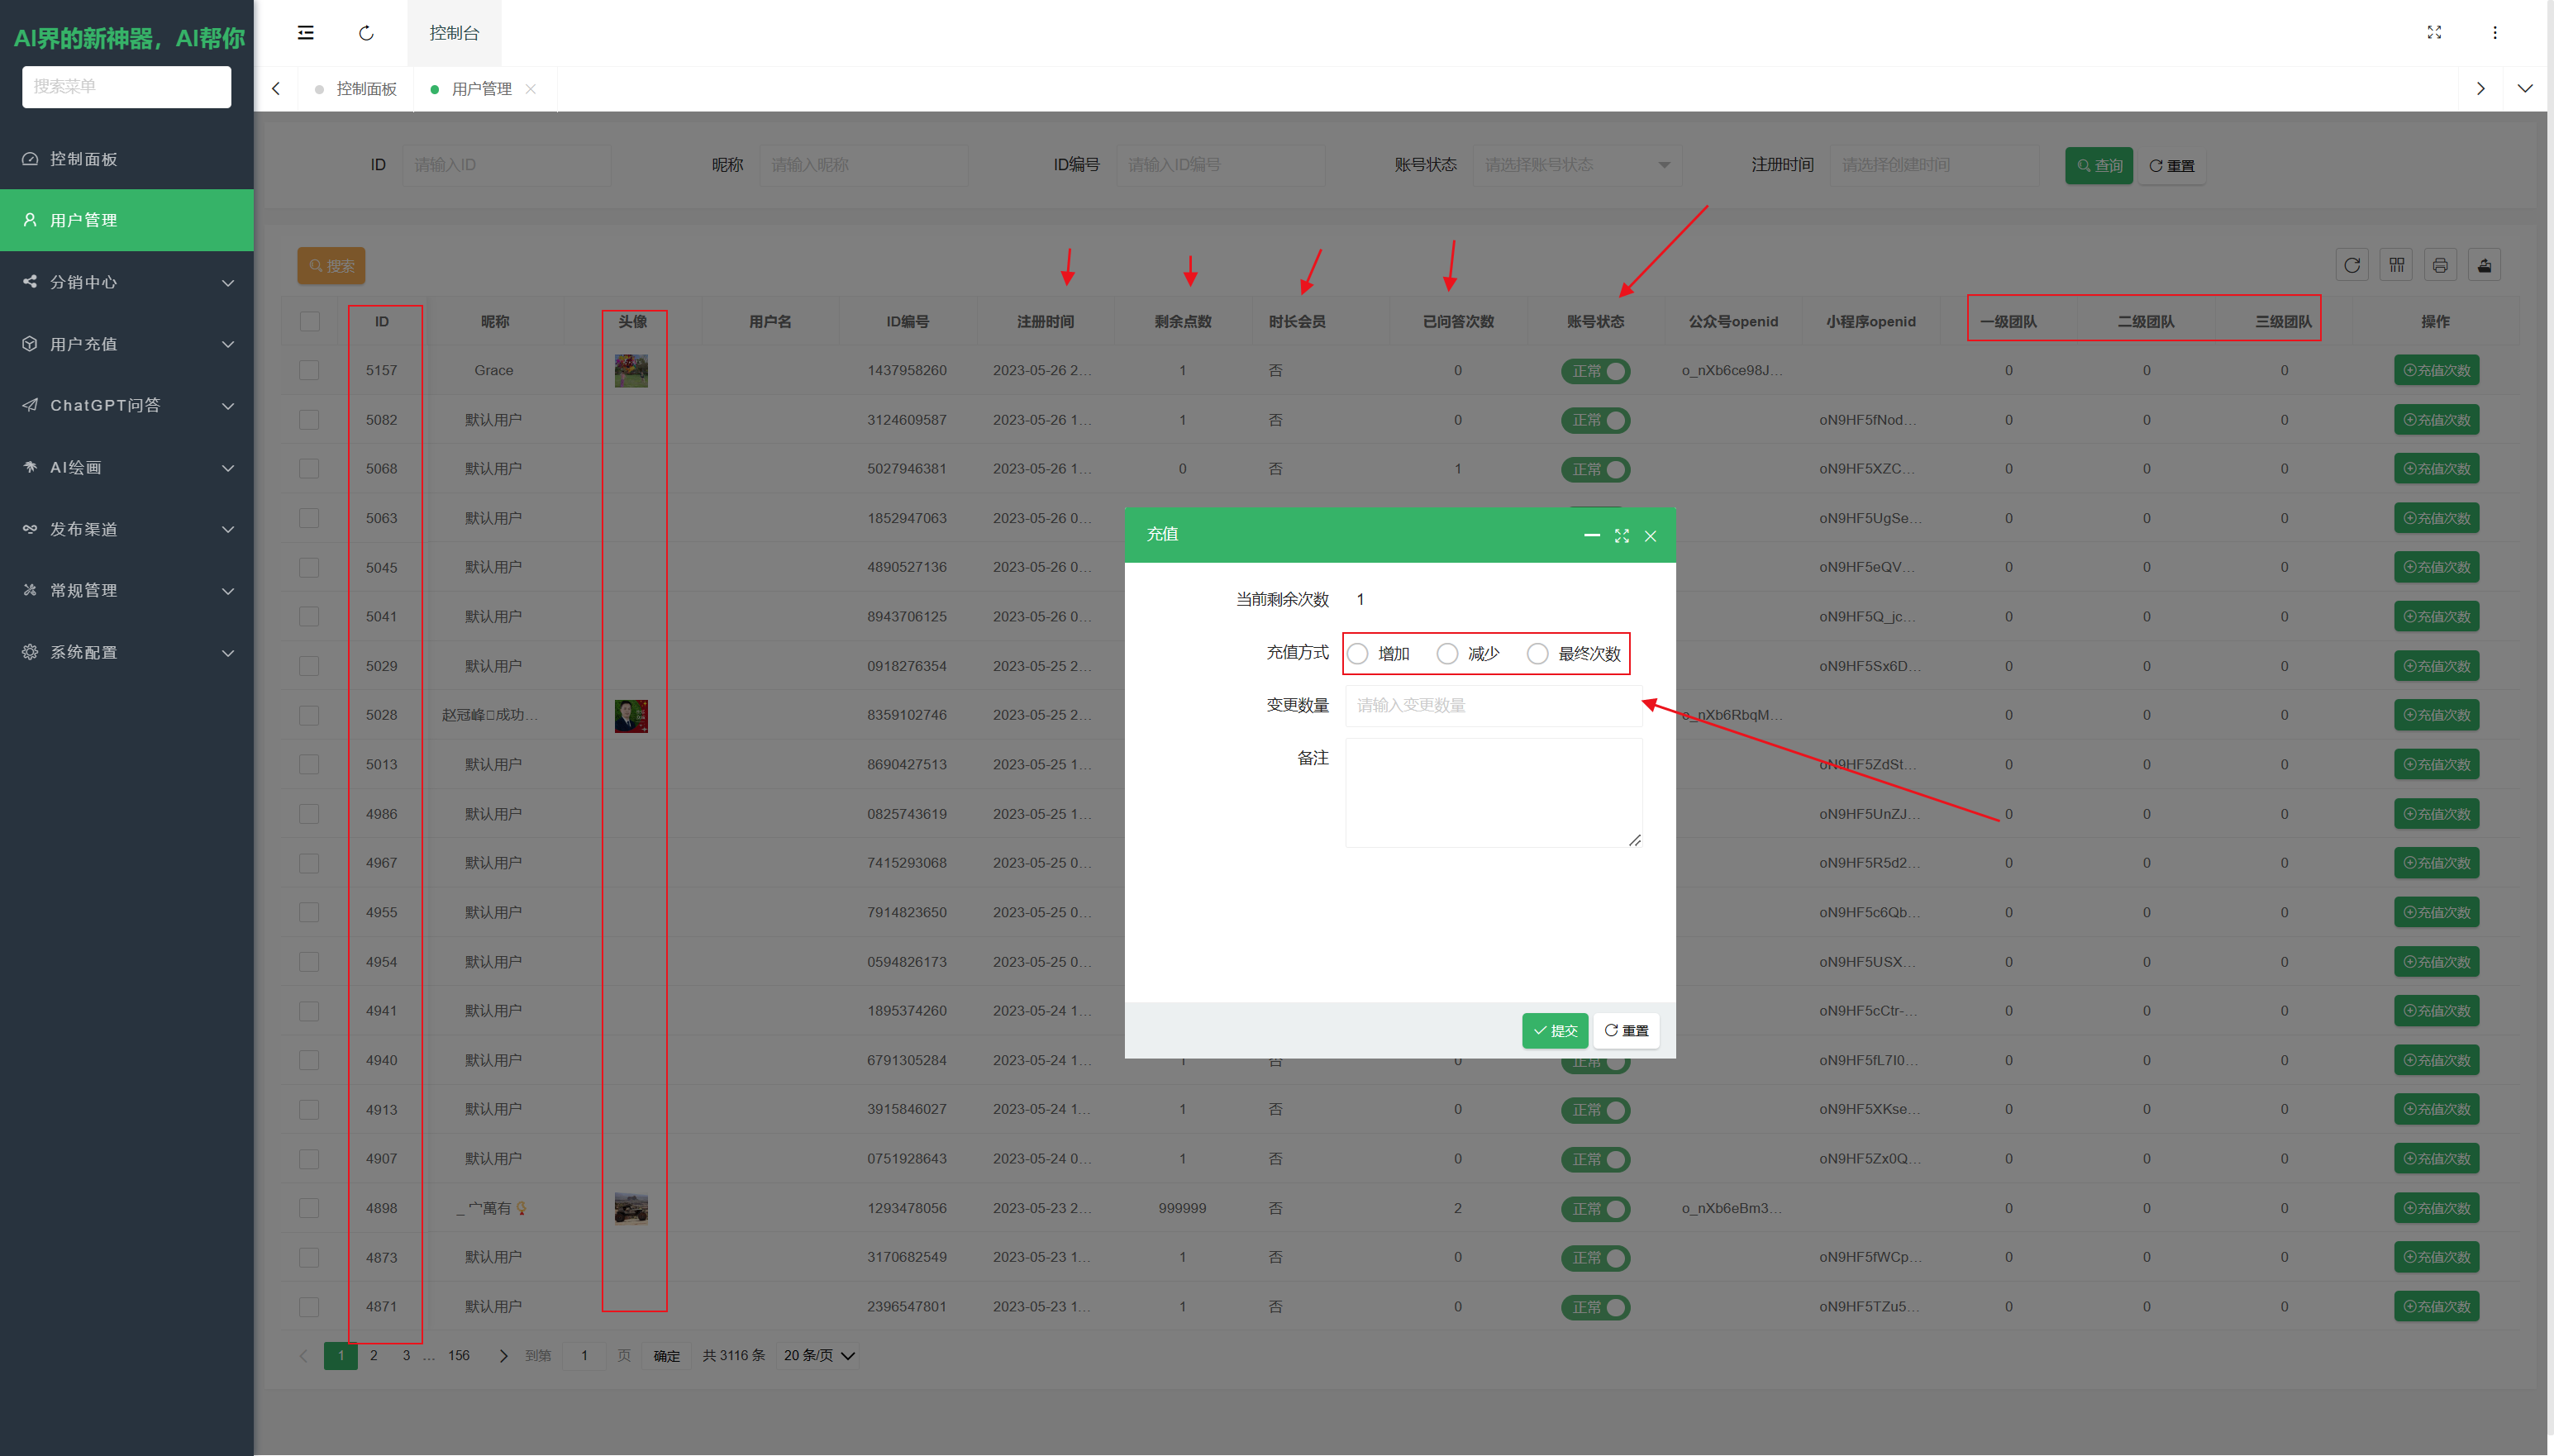Toggle account status switch for user 5157
Viewport: 2554px width, 1456px height.
tap(1596, 371)
